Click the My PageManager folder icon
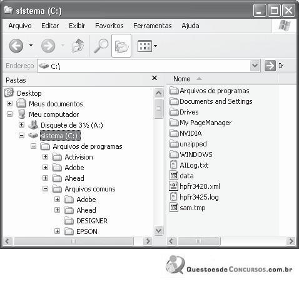 pyautogui.click(x=173, y=123)
